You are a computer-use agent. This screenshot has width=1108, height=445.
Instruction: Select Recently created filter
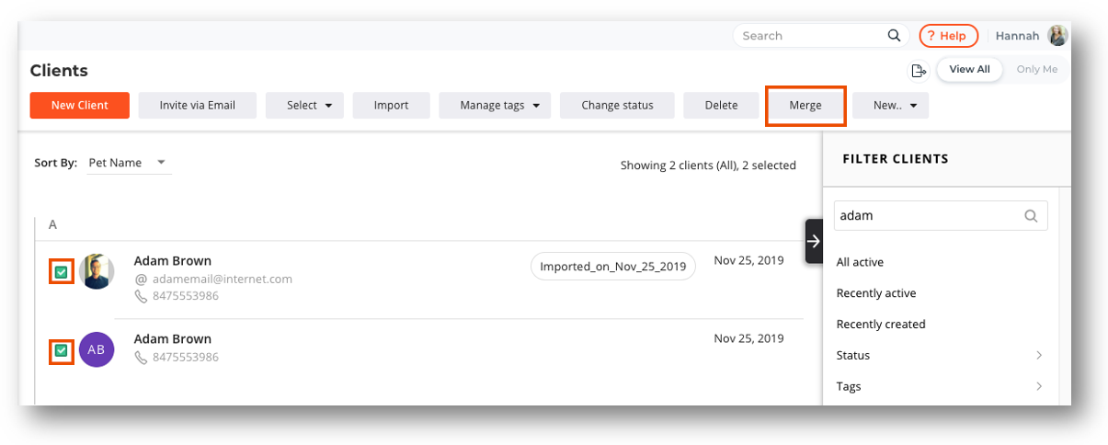tap(881, 325)
